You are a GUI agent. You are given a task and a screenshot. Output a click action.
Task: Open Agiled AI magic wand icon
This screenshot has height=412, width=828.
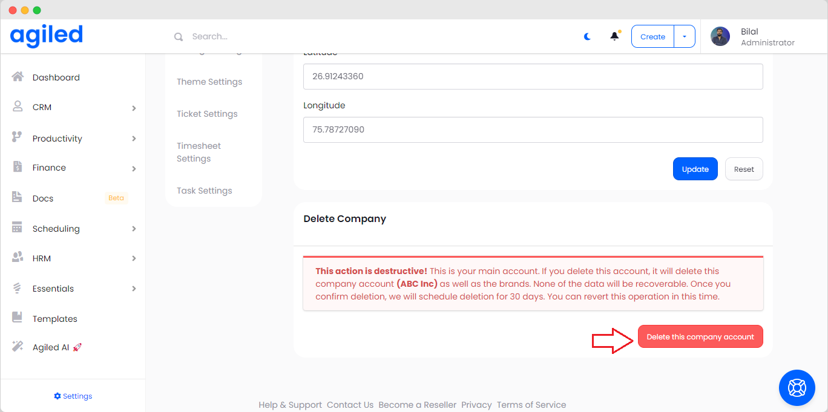pyautogui.click(x=18, y=347)
